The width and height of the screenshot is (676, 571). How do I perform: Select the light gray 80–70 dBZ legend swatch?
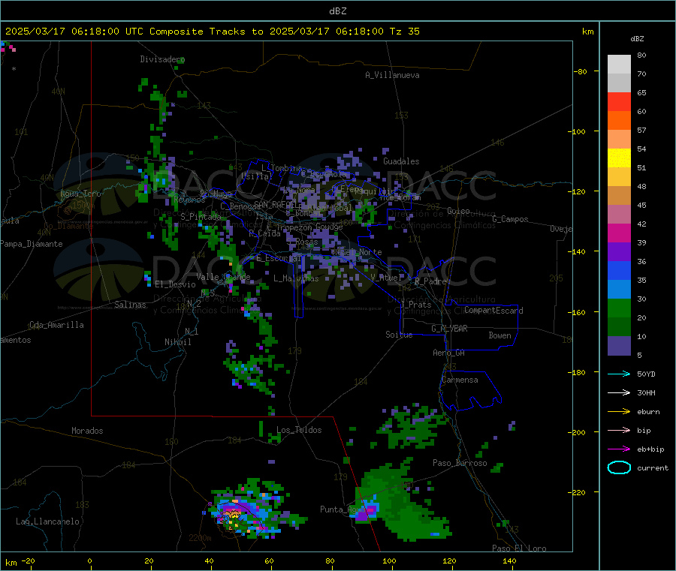[619, 65]
